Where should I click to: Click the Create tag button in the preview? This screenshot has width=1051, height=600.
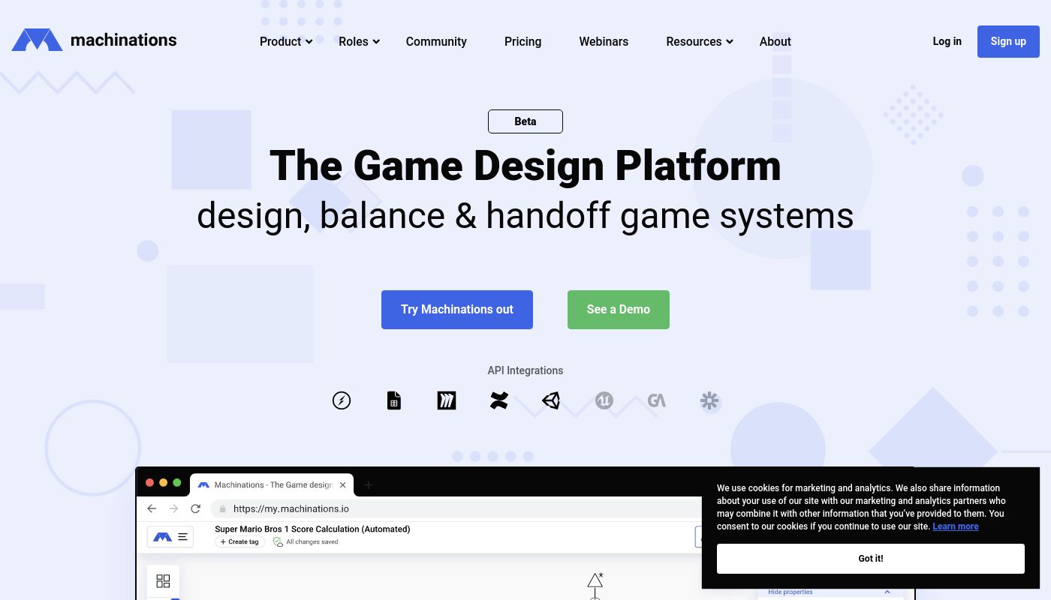(x=239, y=541)
